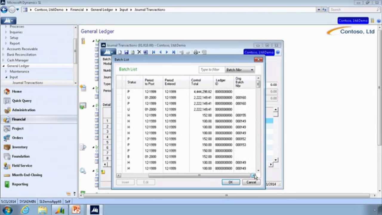Close the Batch List dialog
382x215 pixels.
258,60
